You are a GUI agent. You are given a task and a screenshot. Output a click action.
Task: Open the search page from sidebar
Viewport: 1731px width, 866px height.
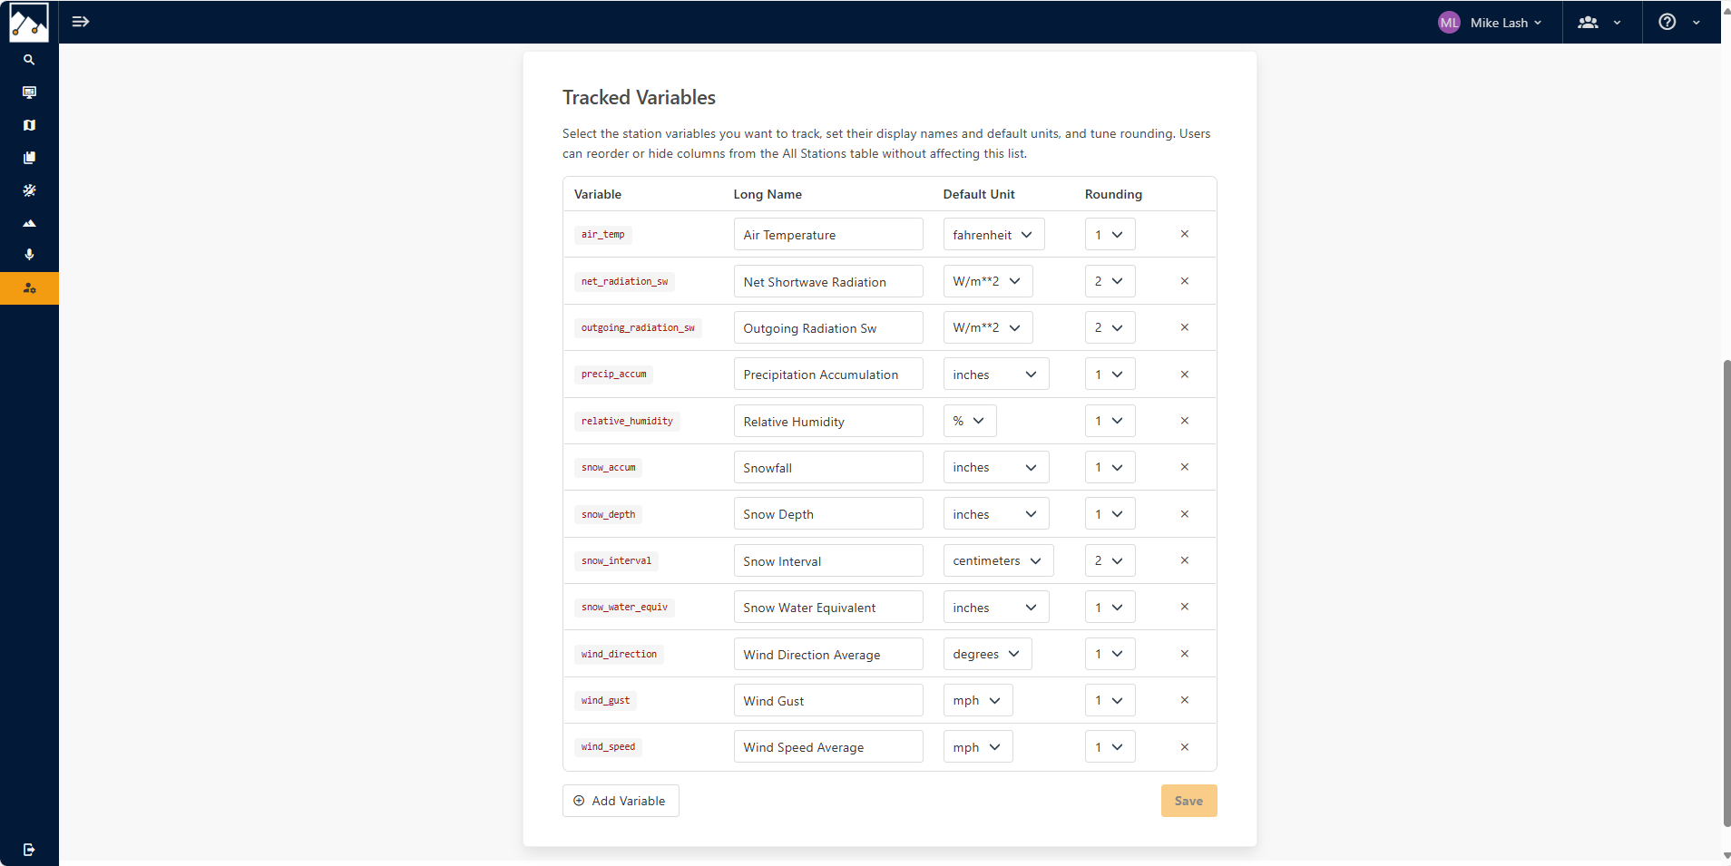click(29, 60)
